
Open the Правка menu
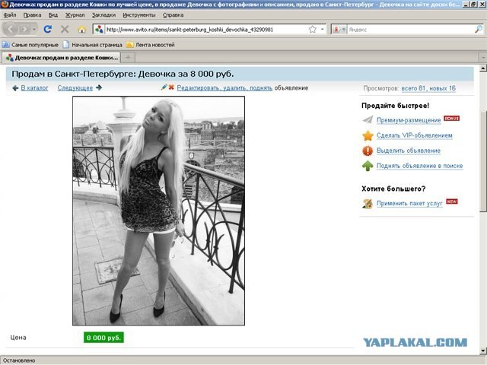click(x=32, y=15)
